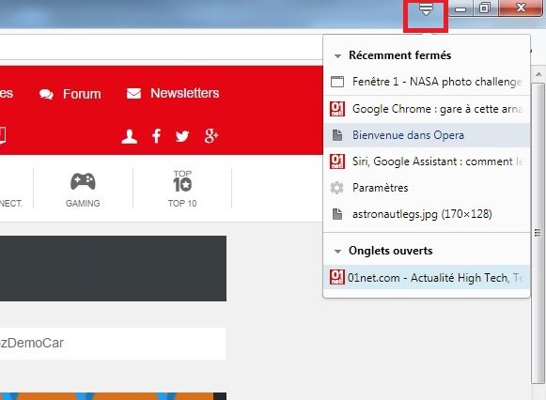The width and height of the screenshot is (546, 400).
Task: Click the window icon beside Fenêtre 1
Action: 337,82
